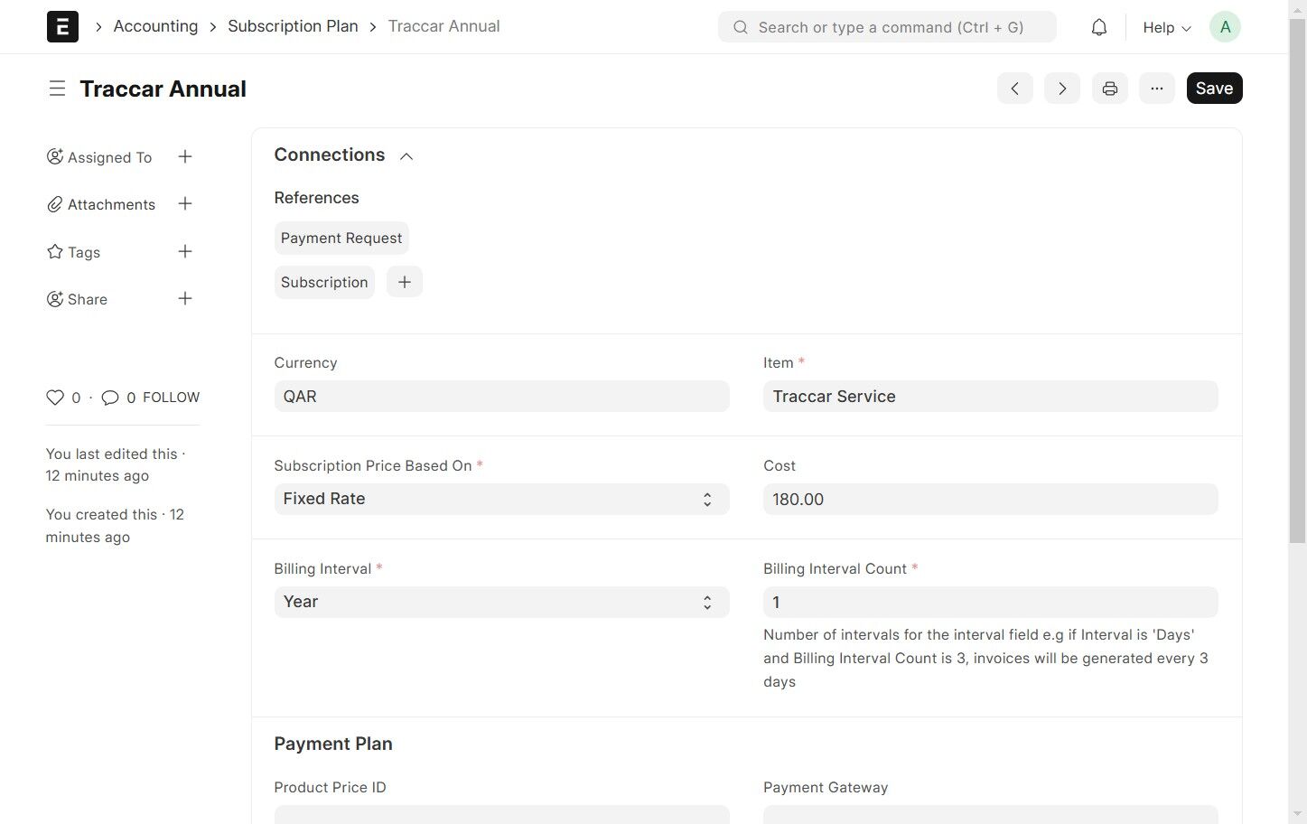Toggle the sidebar hamburger menu icon
The height and width of the screenshot is (824, 1307).
57,89
